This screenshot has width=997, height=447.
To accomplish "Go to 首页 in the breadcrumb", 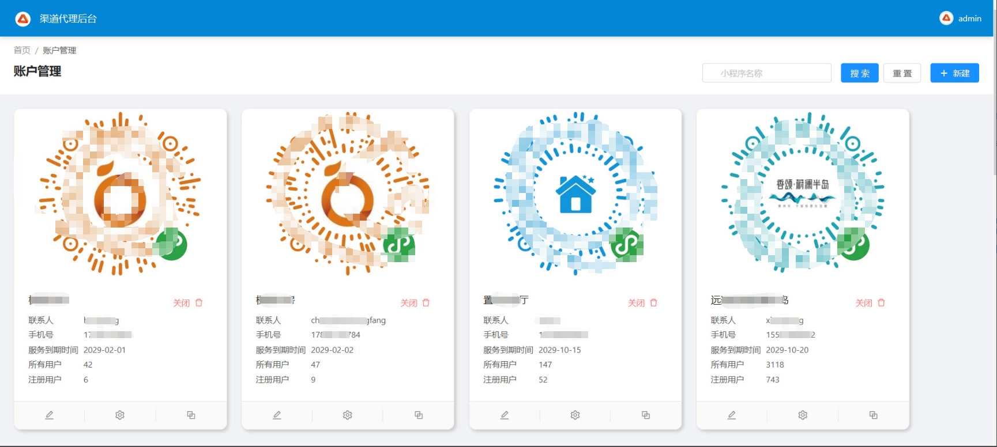I will tap(22, 50).
